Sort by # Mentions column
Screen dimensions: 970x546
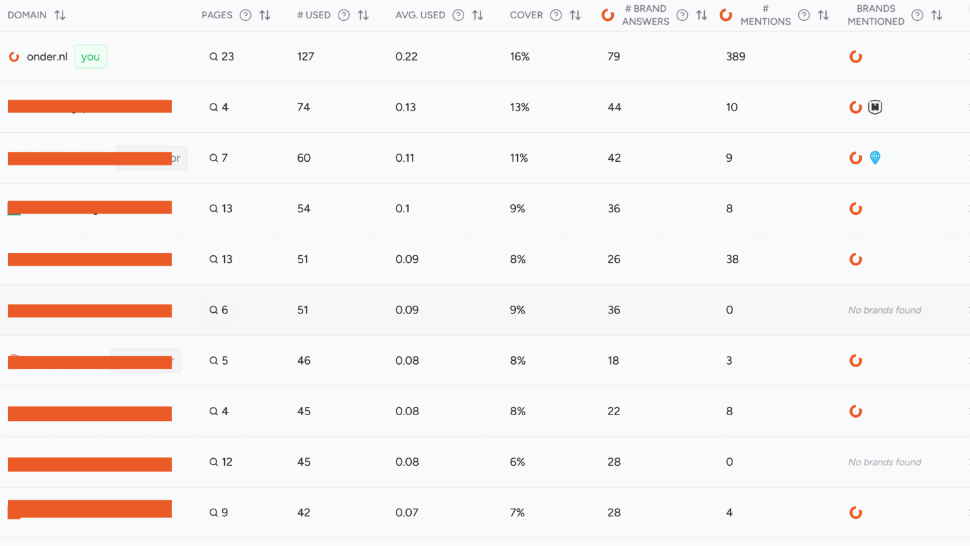point(823,15)
